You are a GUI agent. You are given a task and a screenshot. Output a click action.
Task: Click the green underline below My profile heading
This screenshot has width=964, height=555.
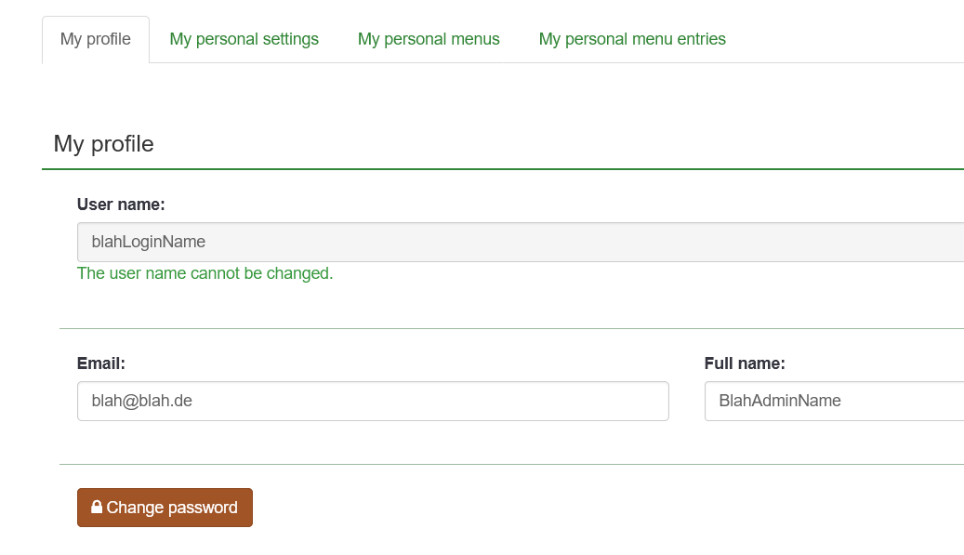pyautogui.click(x=502, y=169)
